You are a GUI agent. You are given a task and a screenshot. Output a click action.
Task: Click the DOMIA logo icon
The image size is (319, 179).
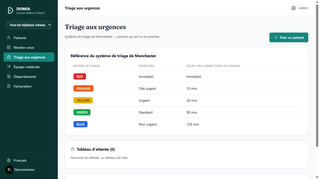pyautogui.click(x=10, y=11)
